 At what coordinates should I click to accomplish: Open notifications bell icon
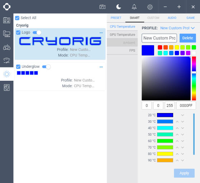pyautogui.click(x=134, y=7)
